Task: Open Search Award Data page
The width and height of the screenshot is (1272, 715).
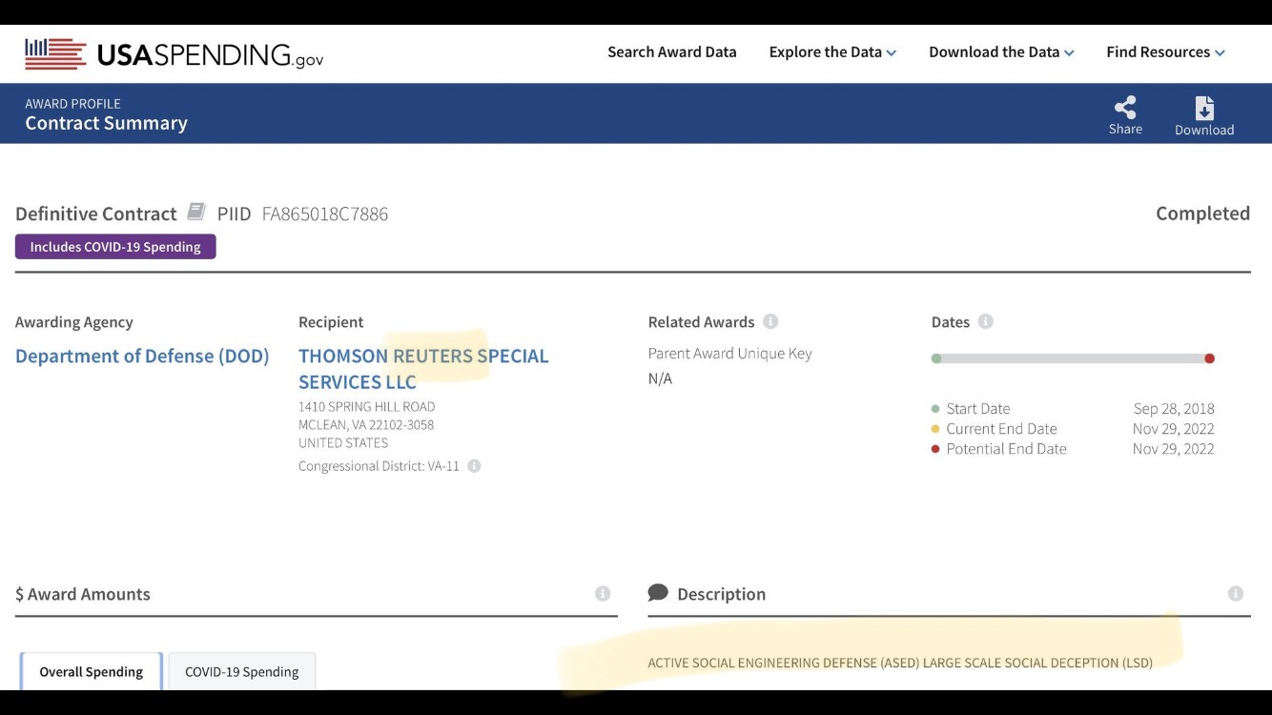Action: point(672,52)
